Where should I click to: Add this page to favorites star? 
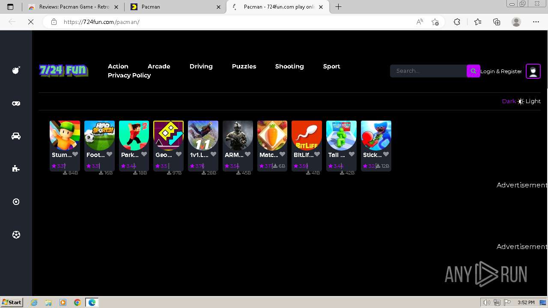(x=435, y=22)
